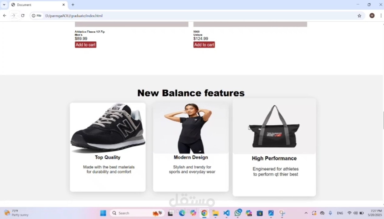Add the $124.99 9060 Unisex to cart
The width and height of the screenshot is (384, 219).
(x=204, y=45)
